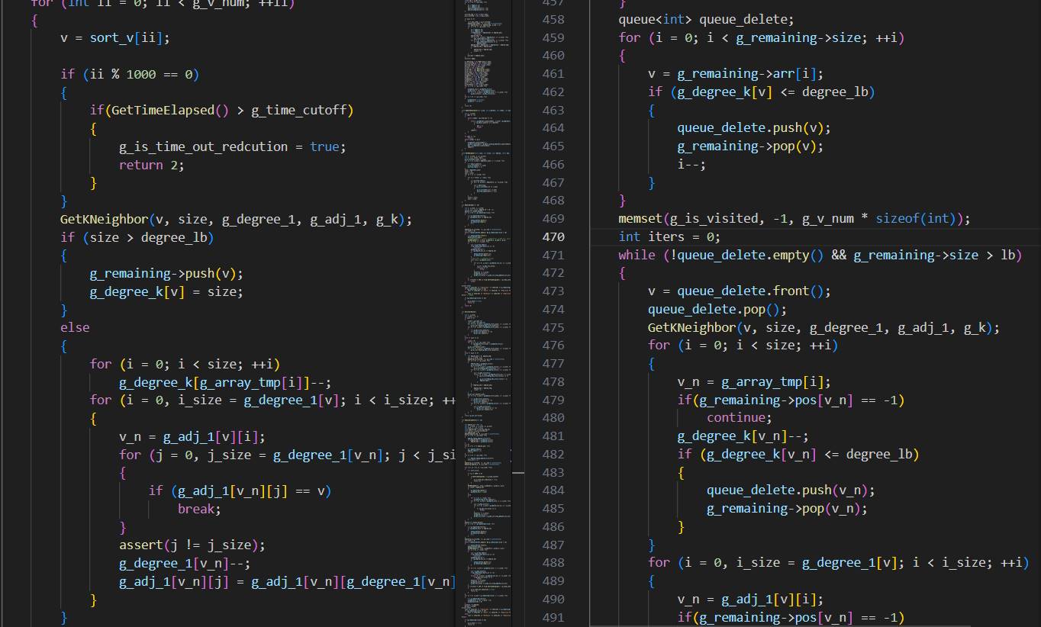Click the memset function call on line 469
Screen dimensions: 1041x627
point(642,219)
